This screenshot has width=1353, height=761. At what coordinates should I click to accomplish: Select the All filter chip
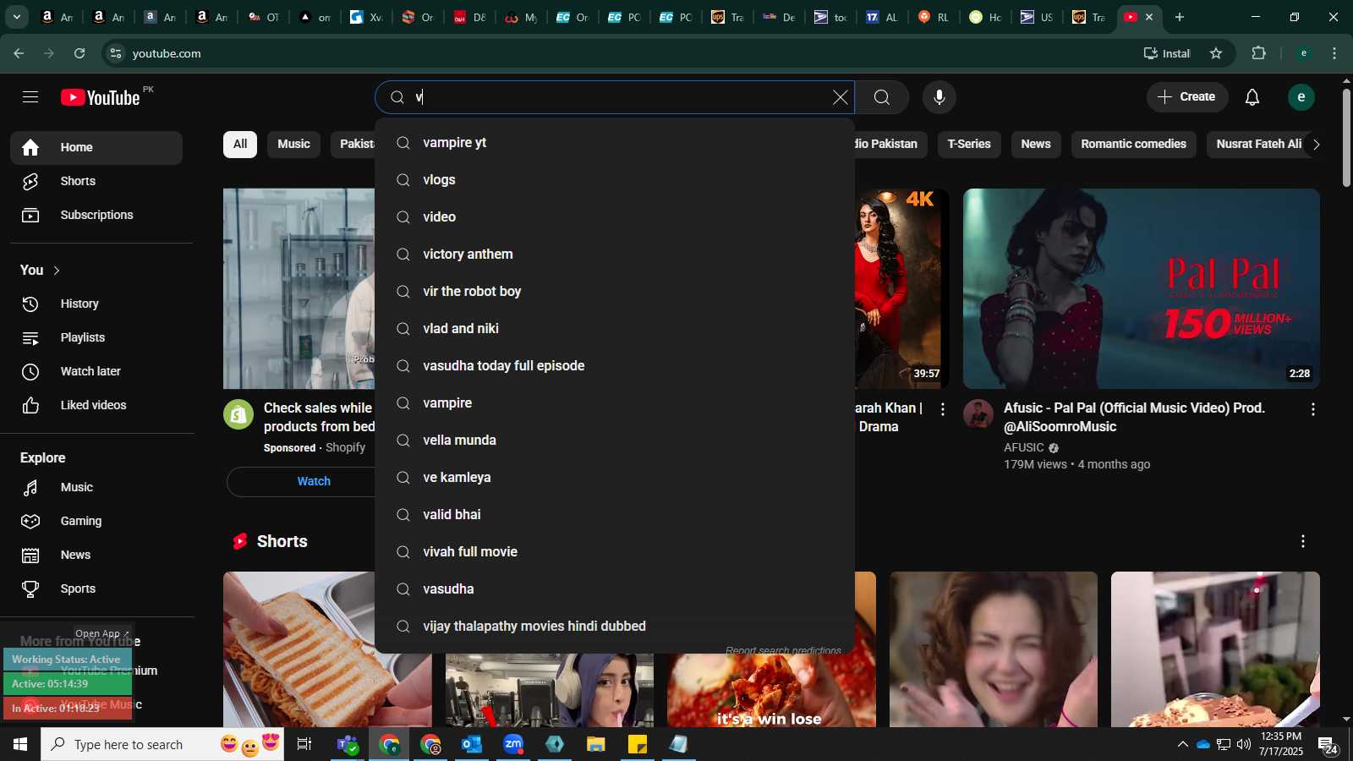point(240,144)
